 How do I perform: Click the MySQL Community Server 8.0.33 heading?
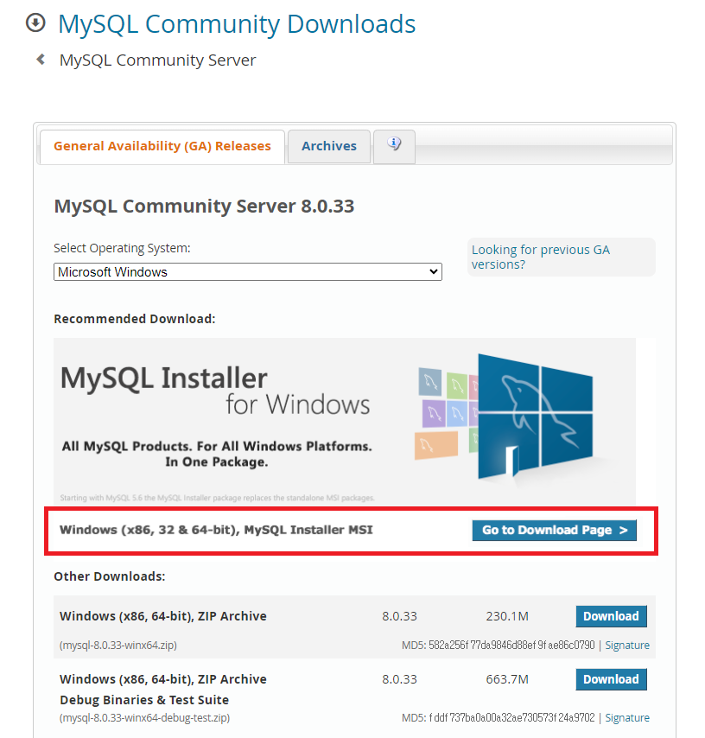coord(204,207)
